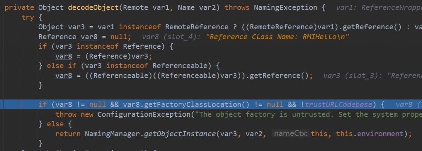Click the decodeObject method name

pos(94,7)
